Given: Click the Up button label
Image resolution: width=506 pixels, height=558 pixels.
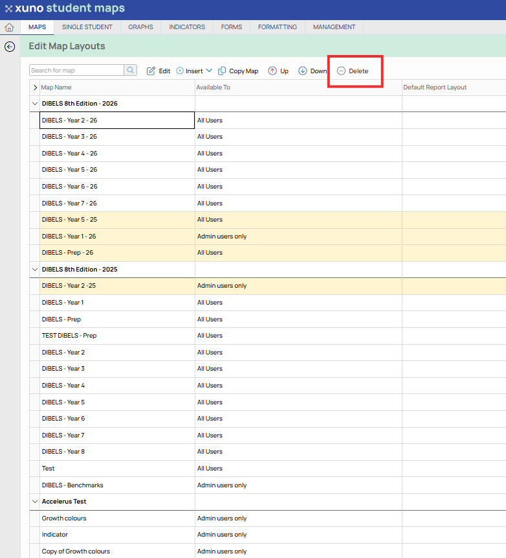Looking at the screenshot, I should click(284, 71).
